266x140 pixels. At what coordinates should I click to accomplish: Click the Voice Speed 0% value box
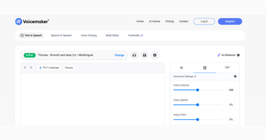(x=231, y=105)
